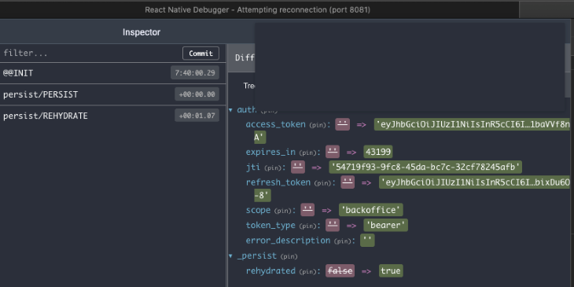The height and width of the screenshot is (287, 574).
Task: Click the Commit button
Action: click(x=201, y=53)
